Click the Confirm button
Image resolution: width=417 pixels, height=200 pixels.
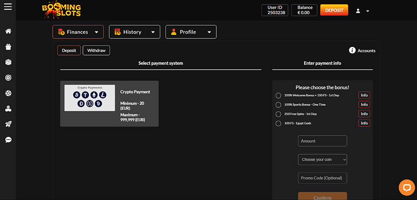(x=322, y=196)
